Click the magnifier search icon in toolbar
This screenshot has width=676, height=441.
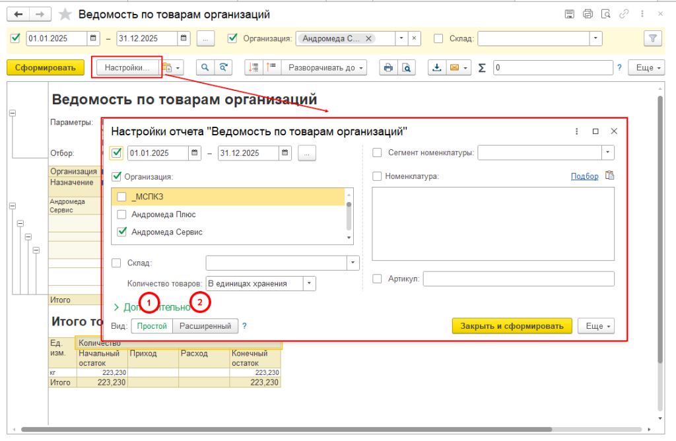[205, 67]
